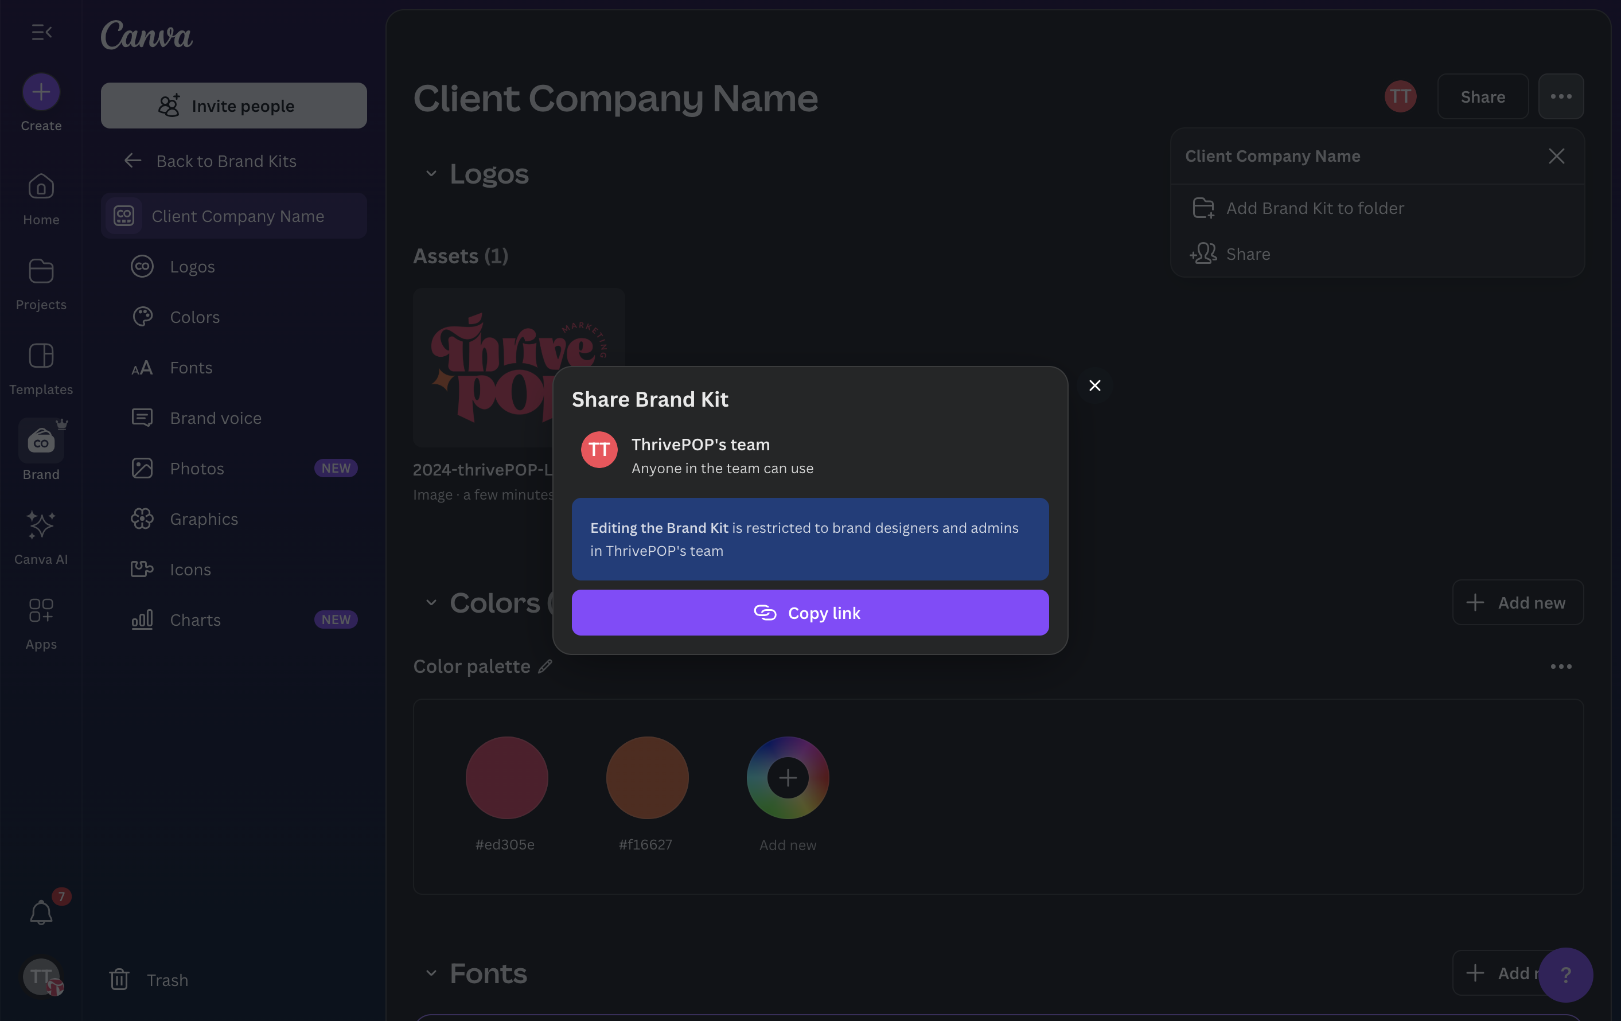Click the header Share button

pos(1483,96)
